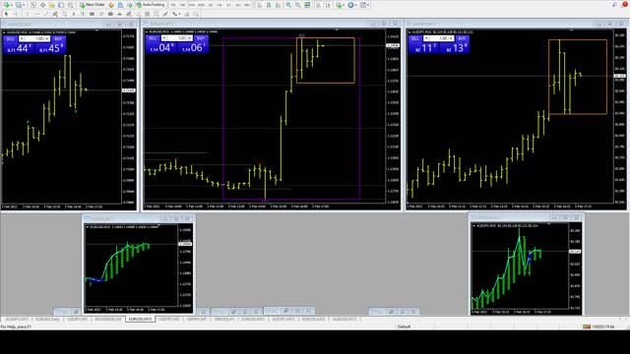Click the lot volume field on AUDUSD panel

point(35,38)
